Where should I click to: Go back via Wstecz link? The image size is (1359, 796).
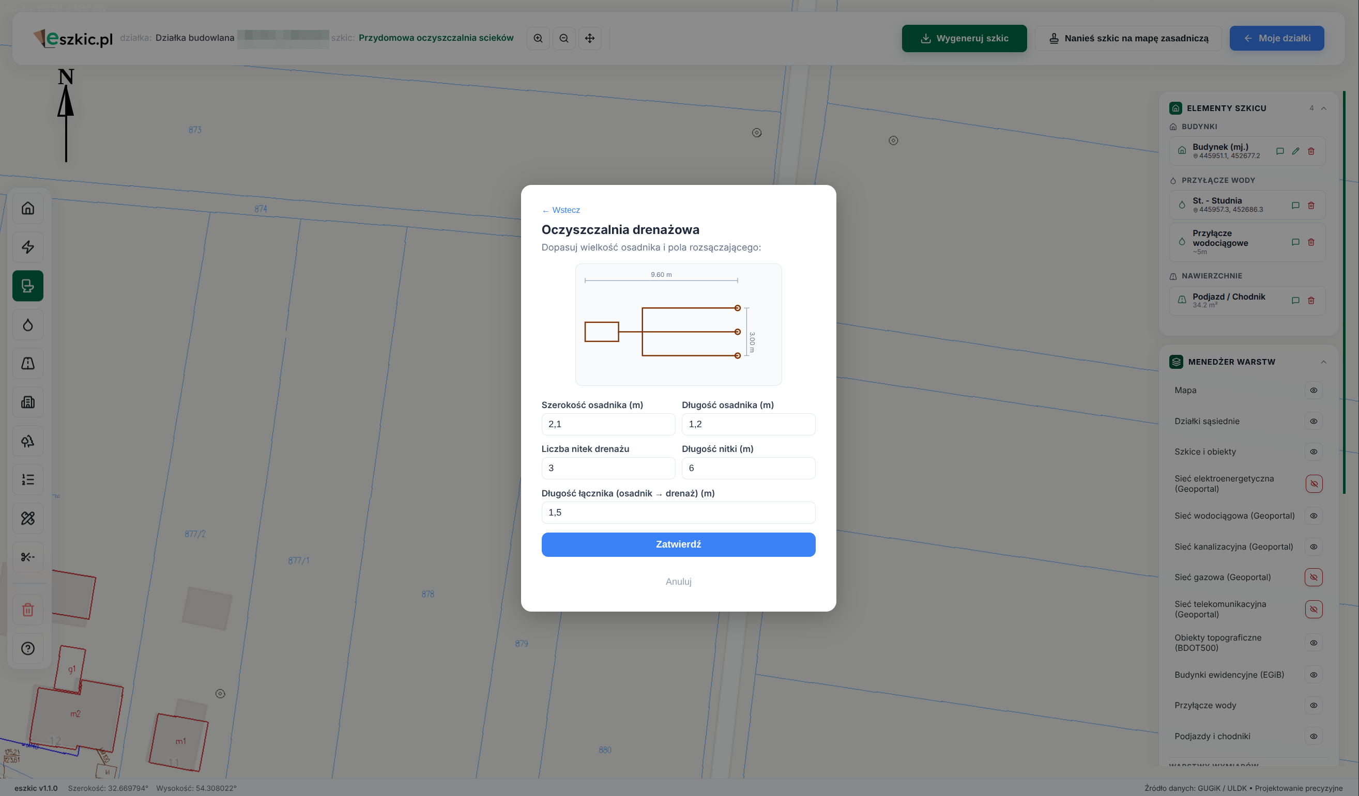point(561,210)
